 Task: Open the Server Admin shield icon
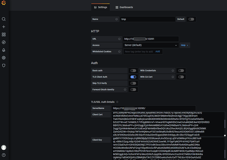pos(4,66)
